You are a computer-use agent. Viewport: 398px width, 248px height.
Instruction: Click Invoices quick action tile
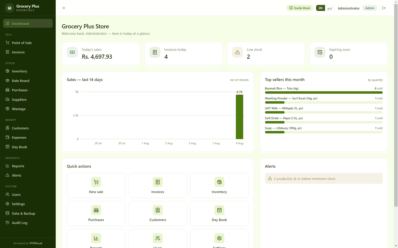coord(158,185)
